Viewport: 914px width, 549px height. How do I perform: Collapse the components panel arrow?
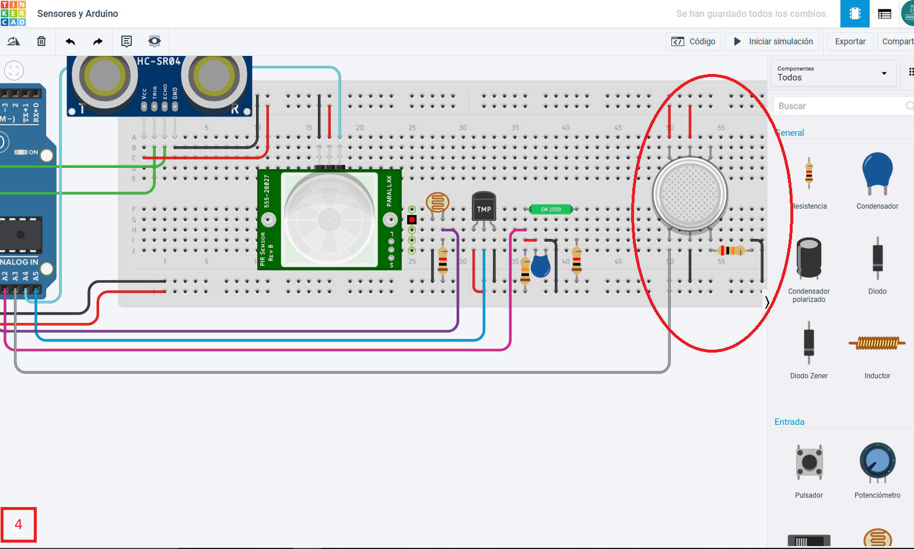[x=766, y=301]
